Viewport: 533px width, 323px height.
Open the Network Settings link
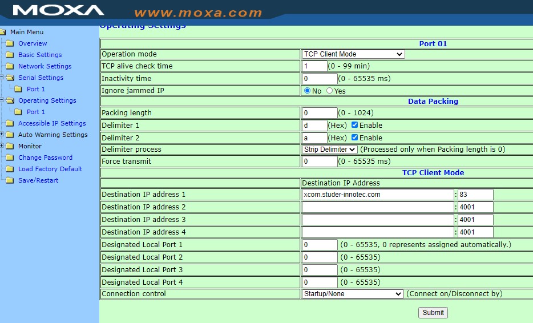(45, 66)
